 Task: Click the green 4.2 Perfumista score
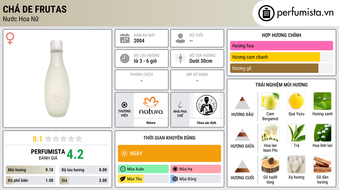75,154
